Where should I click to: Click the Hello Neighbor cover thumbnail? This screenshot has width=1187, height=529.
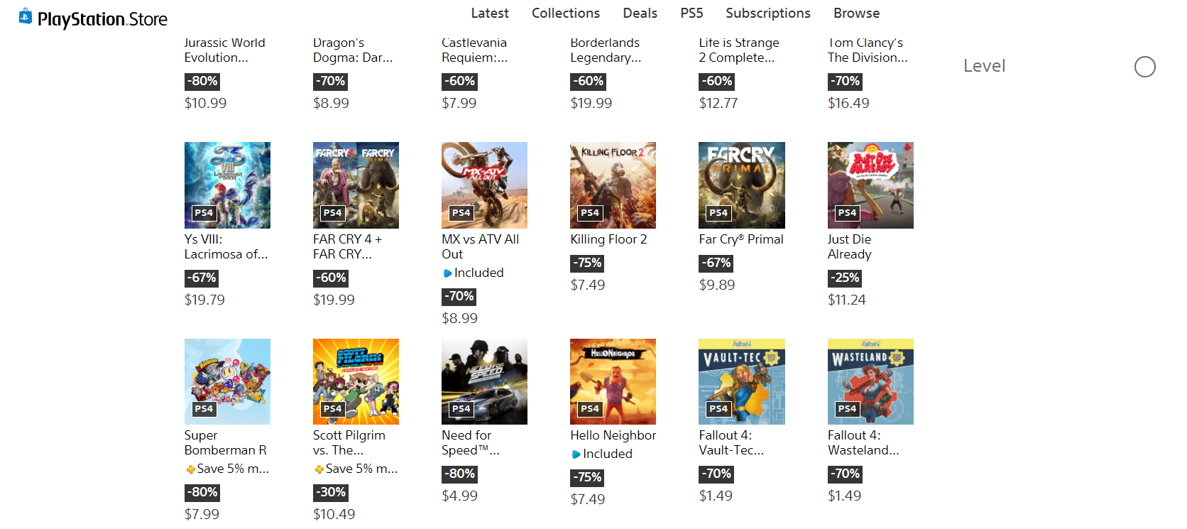tap(613, 381)
